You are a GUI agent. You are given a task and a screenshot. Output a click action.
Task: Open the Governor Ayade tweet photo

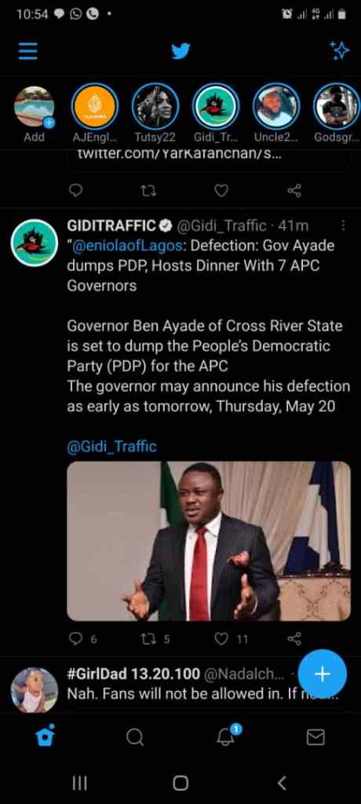point(209,541)
